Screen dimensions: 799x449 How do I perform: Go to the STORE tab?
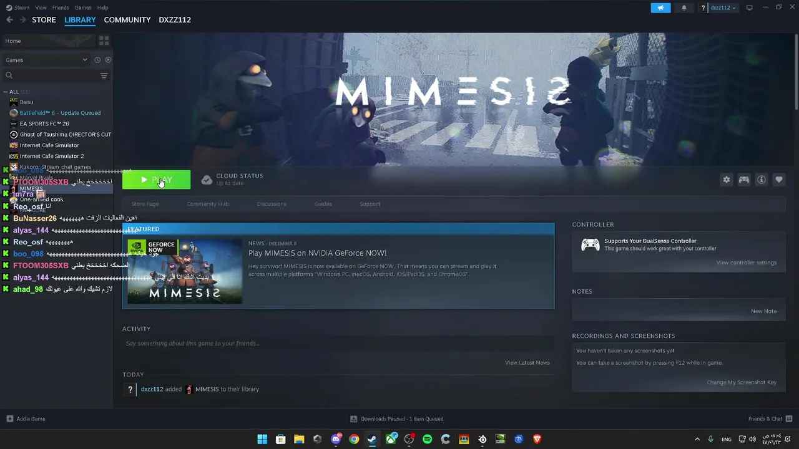coord(44,20)
